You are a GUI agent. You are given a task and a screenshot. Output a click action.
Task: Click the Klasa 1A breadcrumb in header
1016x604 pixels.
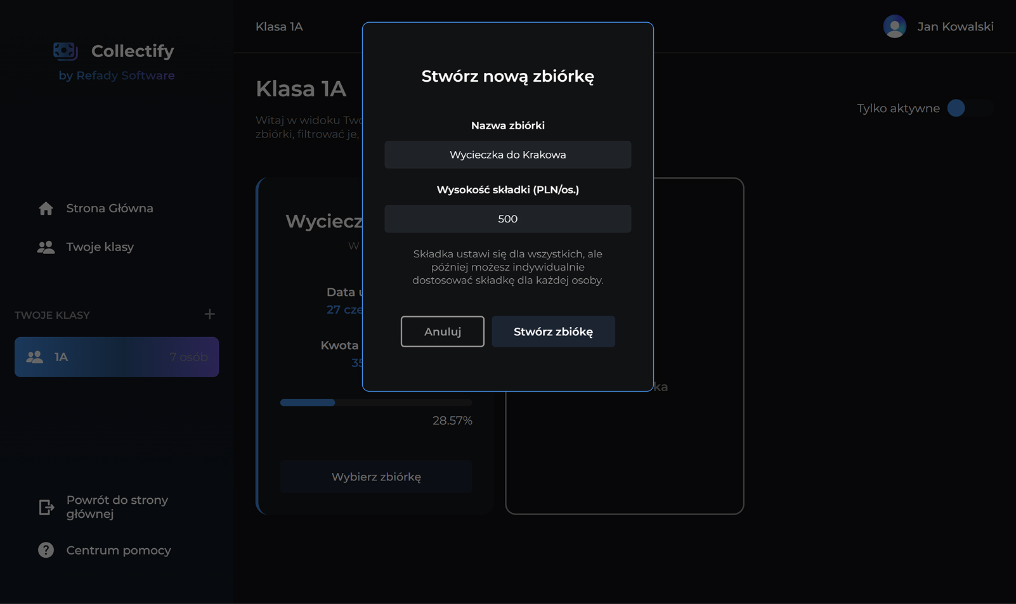279,27
